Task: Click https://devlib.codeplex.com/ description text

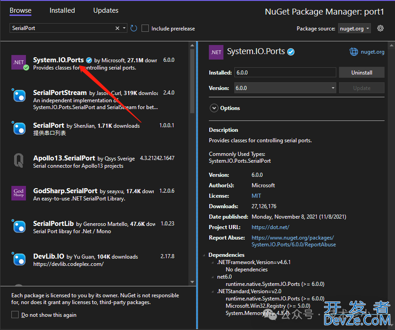Action: click(x=68, y=264)
